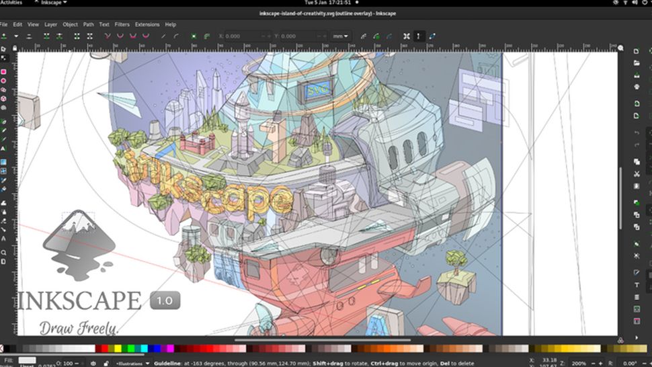This screenshot has width=652, height=367.
Task: Open the Inkscape app menu in top bar
Action: pos(50,3)
